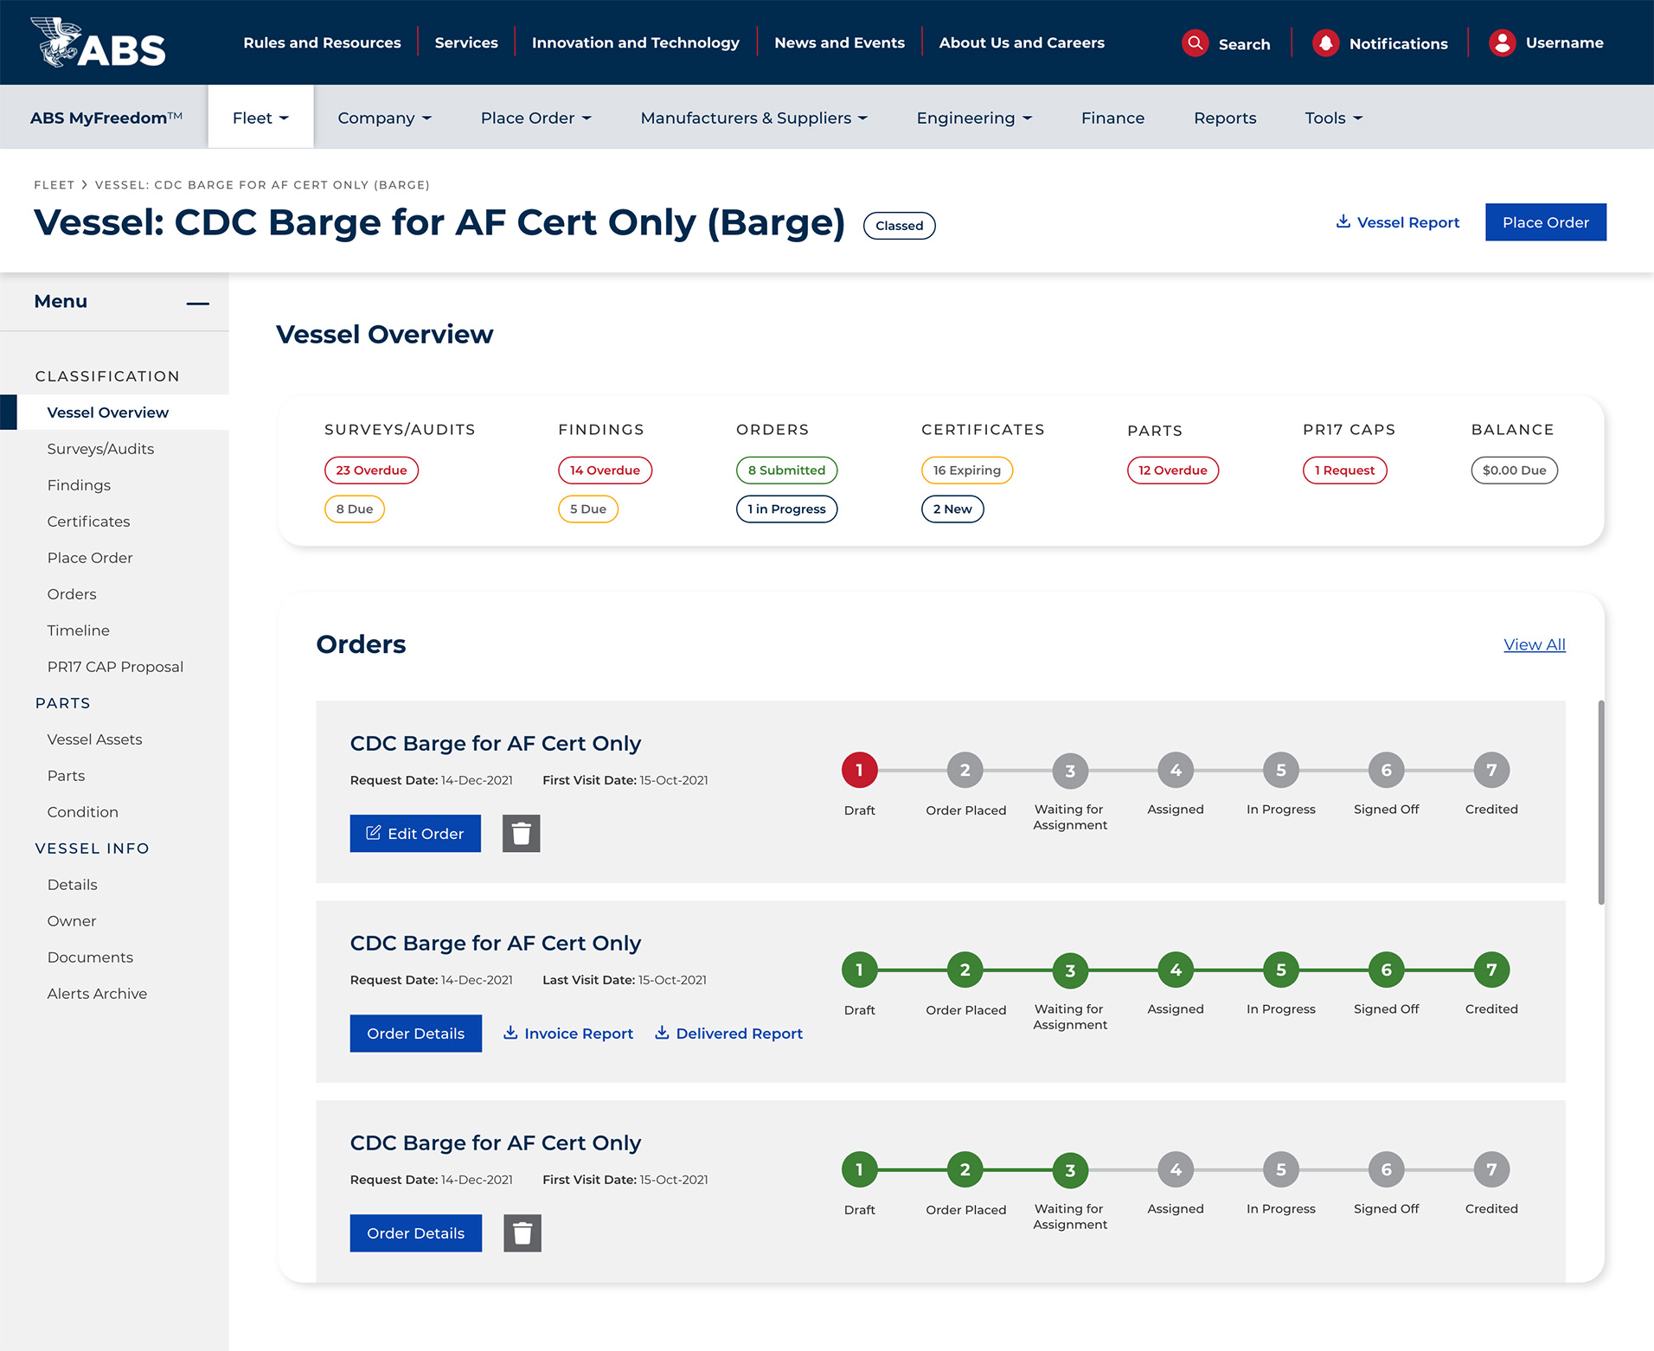Click the ABS eagle logo
Viewport: 1654px width, 1351px height.
coord(98,42)
